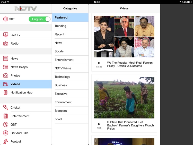This screenshot has height=145, width=193.
Task: Open Notification Hub
Action: point(26,92)
